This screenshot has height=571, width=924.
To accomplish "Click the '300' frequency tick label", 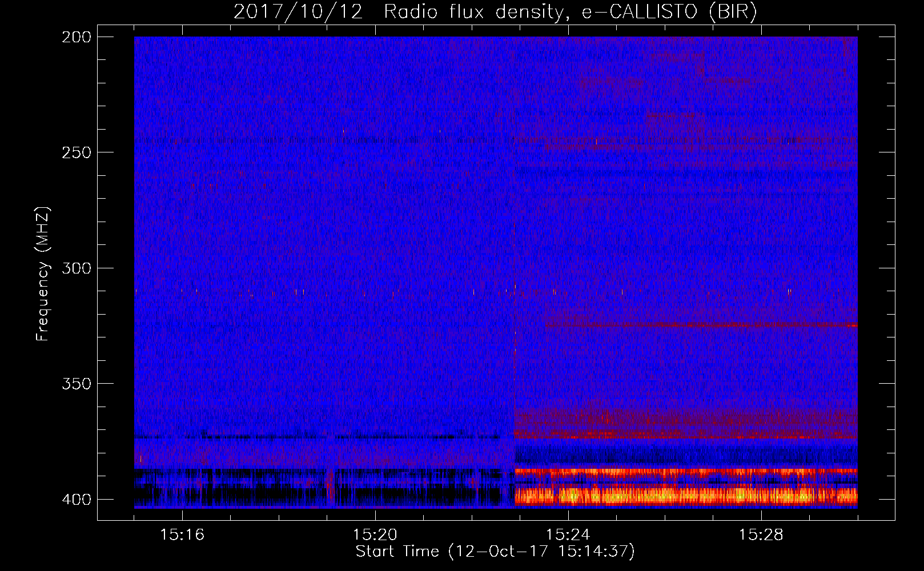I will click(77, 268).
